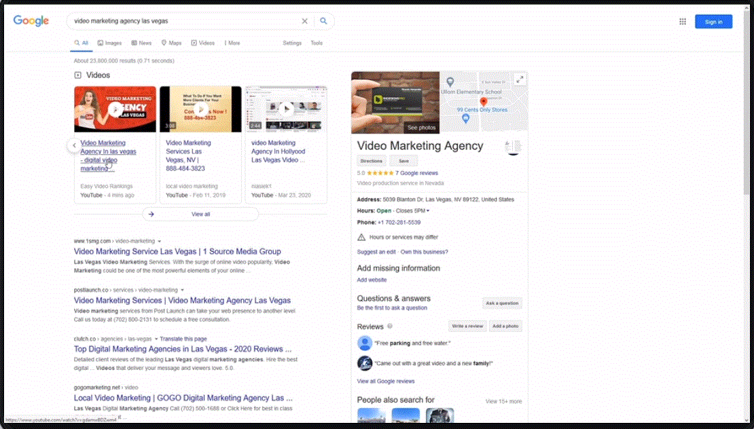Click the Ask a question button

[x=502, y=303]
